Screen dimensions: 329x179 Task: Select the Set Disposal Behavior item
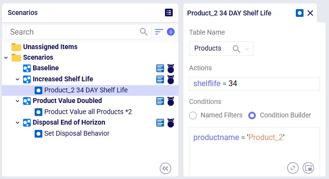click(77, 133)
